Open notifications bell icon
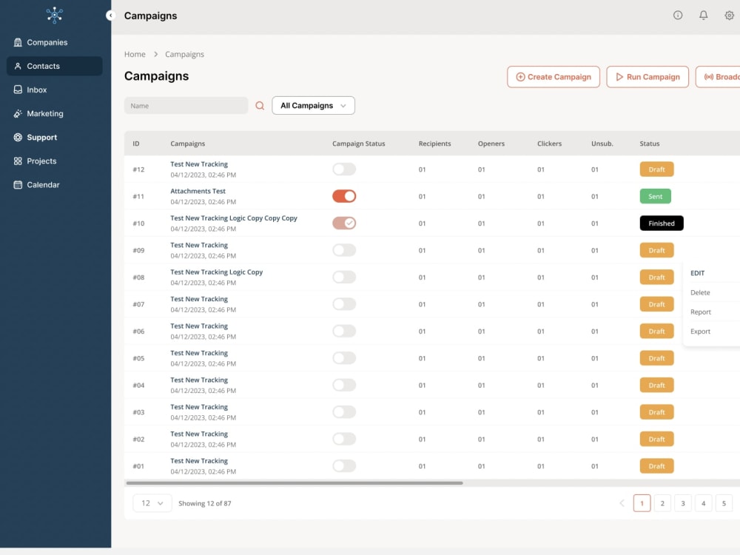Image resolution: width=740 pixels, height=555 pixels. click(x=703, y=15)
